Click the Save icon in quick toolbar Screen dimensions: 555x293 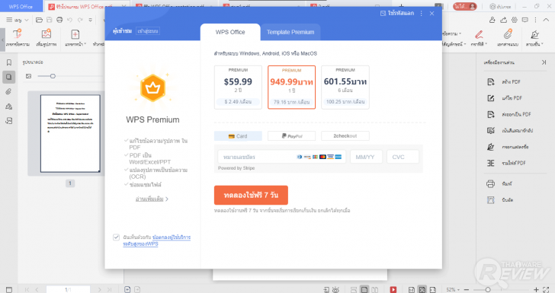pos(50,20)
